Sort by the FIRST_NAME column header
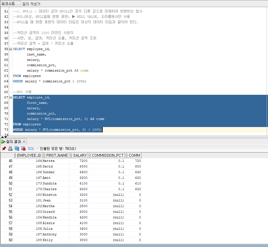 click(55, 155)
